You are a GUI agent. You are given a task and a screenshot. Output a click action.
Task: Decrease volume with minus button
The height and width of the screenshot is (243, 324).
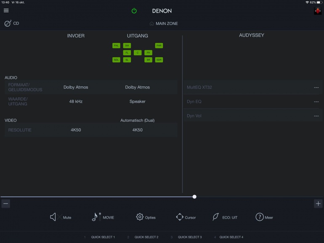[5, 204]
